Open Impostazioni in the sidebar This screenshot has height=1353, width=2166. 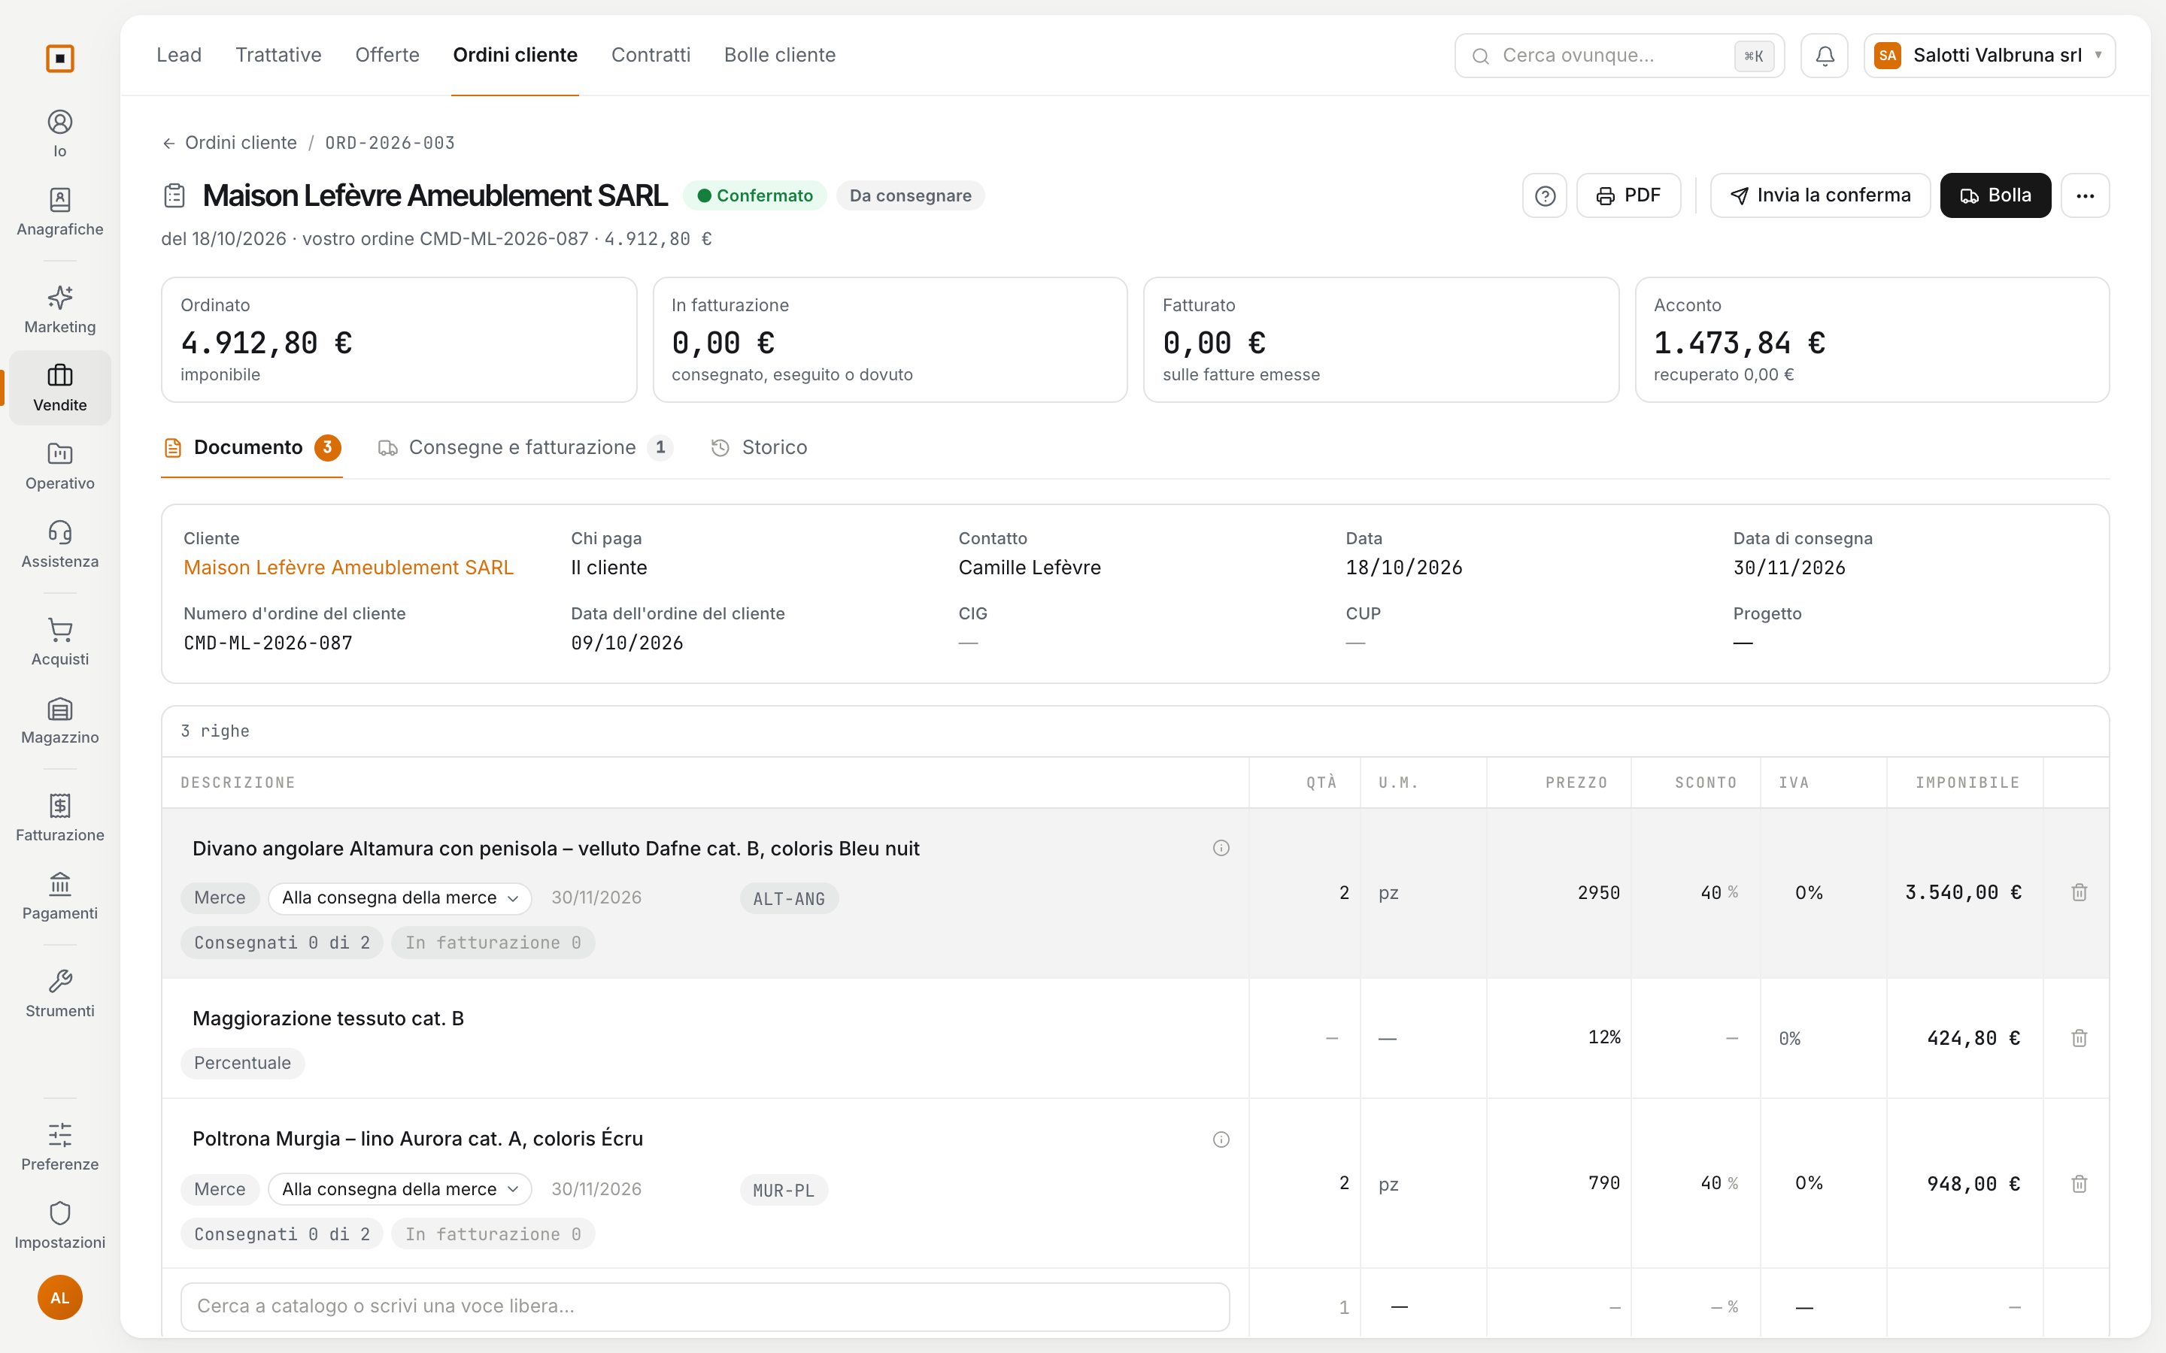[x=60, y=1225]
